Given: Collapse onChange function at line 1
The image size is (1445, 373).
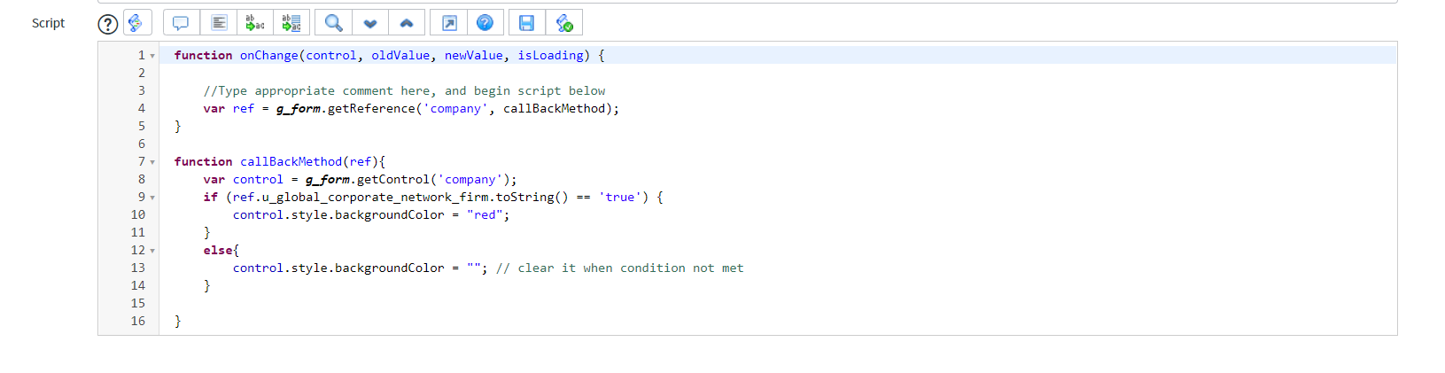Looking at the screenshot, I should 152,56.
